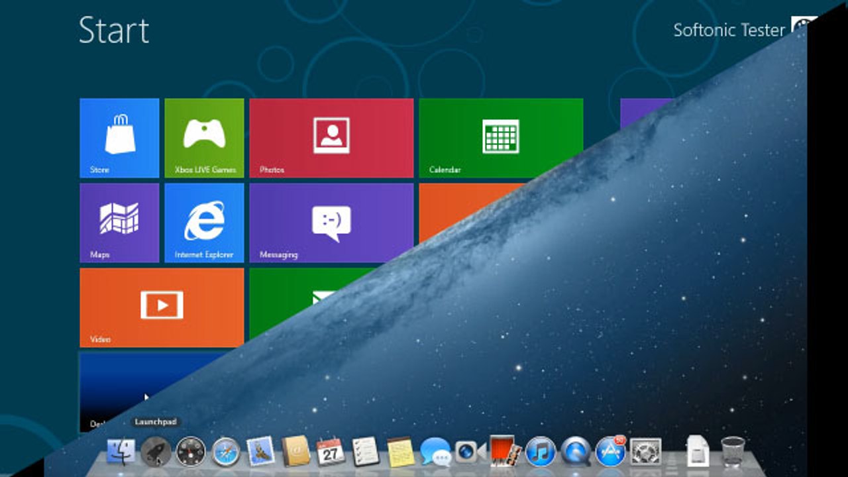Viewport: 848px width, 477px height.
Task: Open QuickTime Player in the Dock
Action: (x=575, y=452)
